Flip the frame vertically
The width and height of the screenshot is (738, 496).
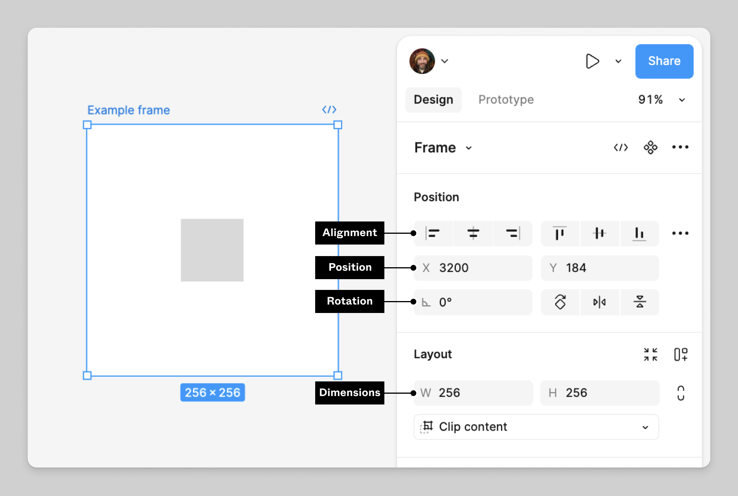click(x=639, y=302)
